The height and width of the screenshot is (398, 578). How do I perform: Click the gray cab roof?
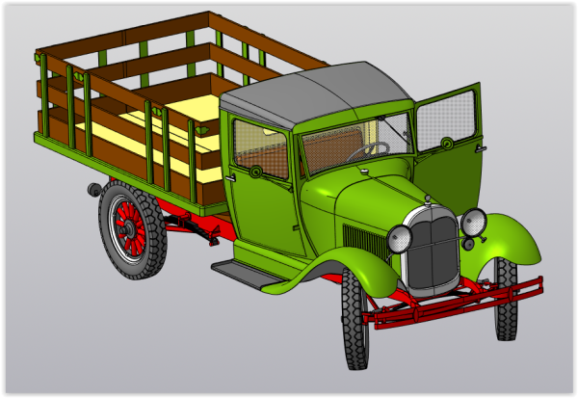[318, 92]
